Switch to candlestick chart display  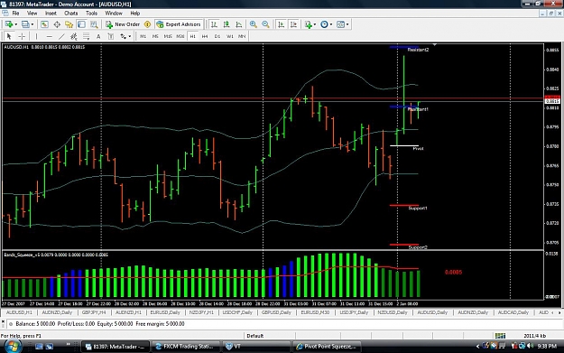click(x=227, y=24)
